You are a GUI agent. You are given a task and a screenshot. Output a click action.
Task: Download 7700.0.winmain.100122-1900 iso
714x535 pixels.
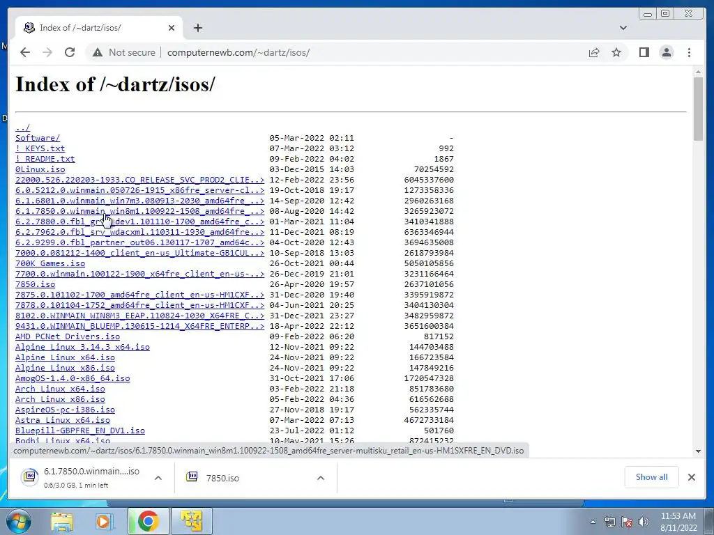tap(139, 274)
